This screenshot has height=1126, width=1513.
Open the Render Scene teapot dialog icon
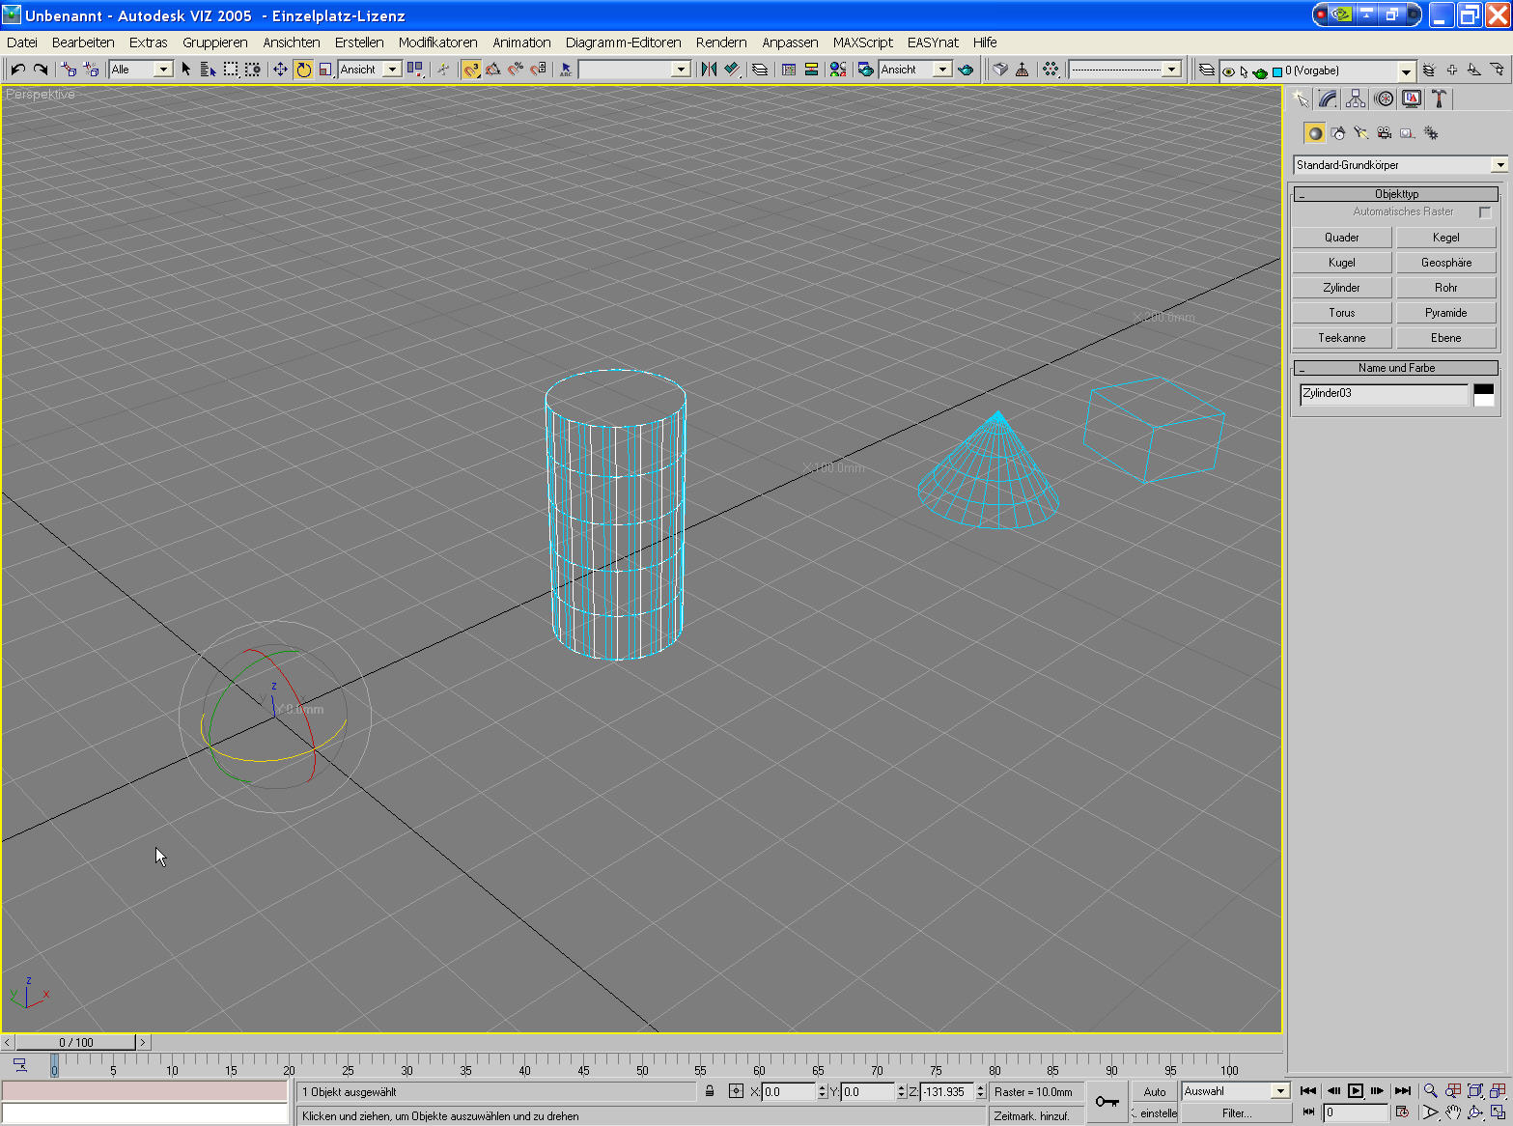pos(865,70)
